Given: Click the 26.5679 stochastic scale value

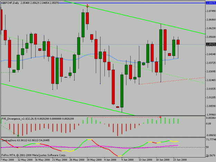Looking at the screenshot, I should click(x=210, y=155).
